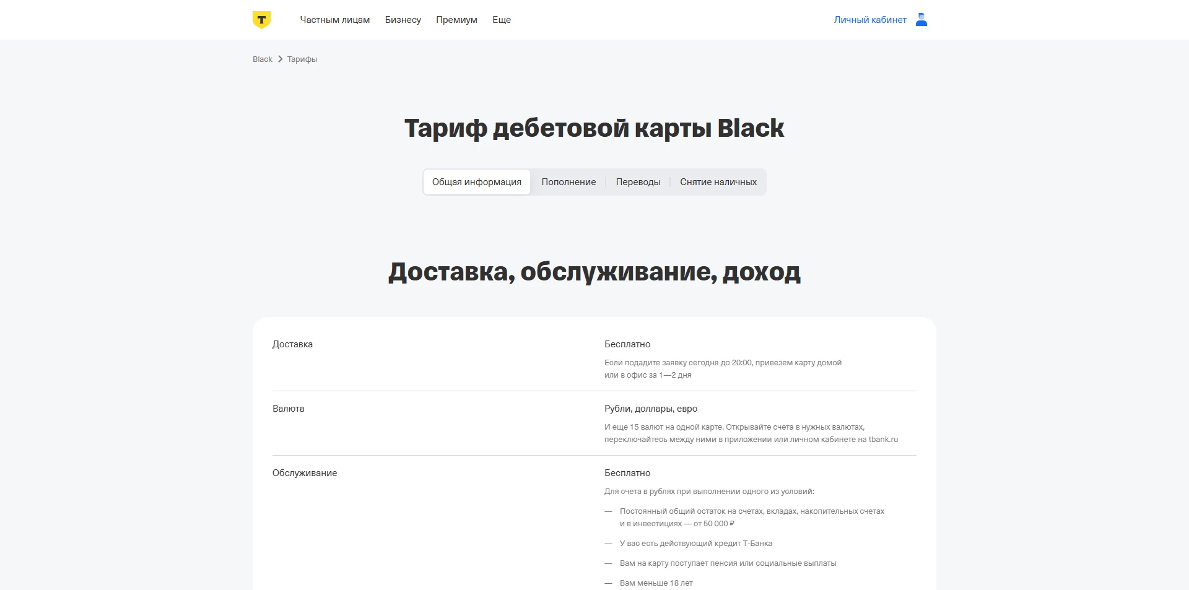
Task: Switch to the Пополнение tab
Action: coord(568,181)
